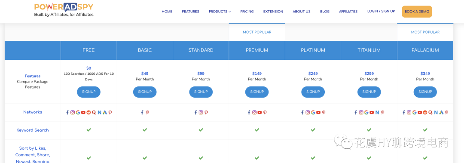
Task: Click the Reddit icon in the PALLADIUM plan
Action: click(x=425, y=112)
